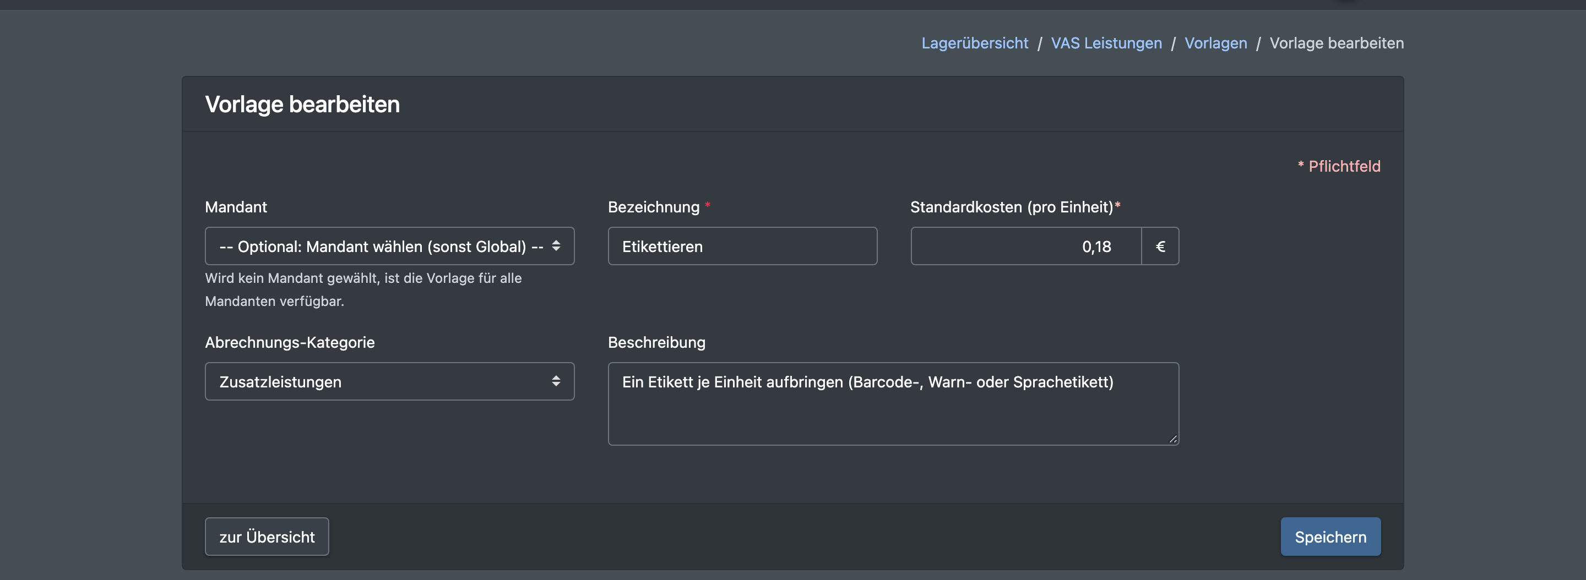Navigate to VAS Leistungen breadcrumb
The width and height of the screenshot is (1586, 580).
[1106, 43]
